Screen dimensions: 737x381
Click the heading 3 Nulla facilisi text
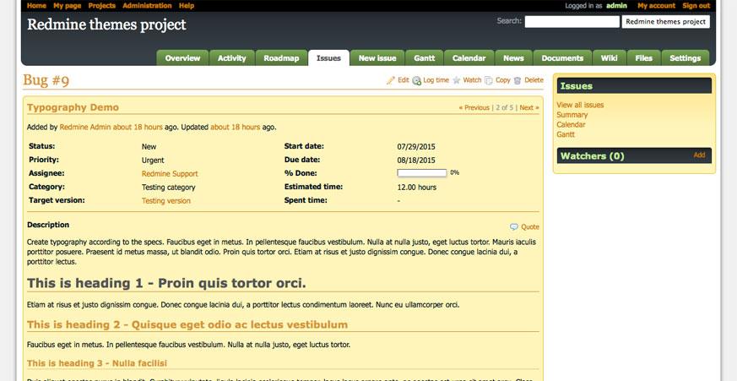[x=97, y=363]
